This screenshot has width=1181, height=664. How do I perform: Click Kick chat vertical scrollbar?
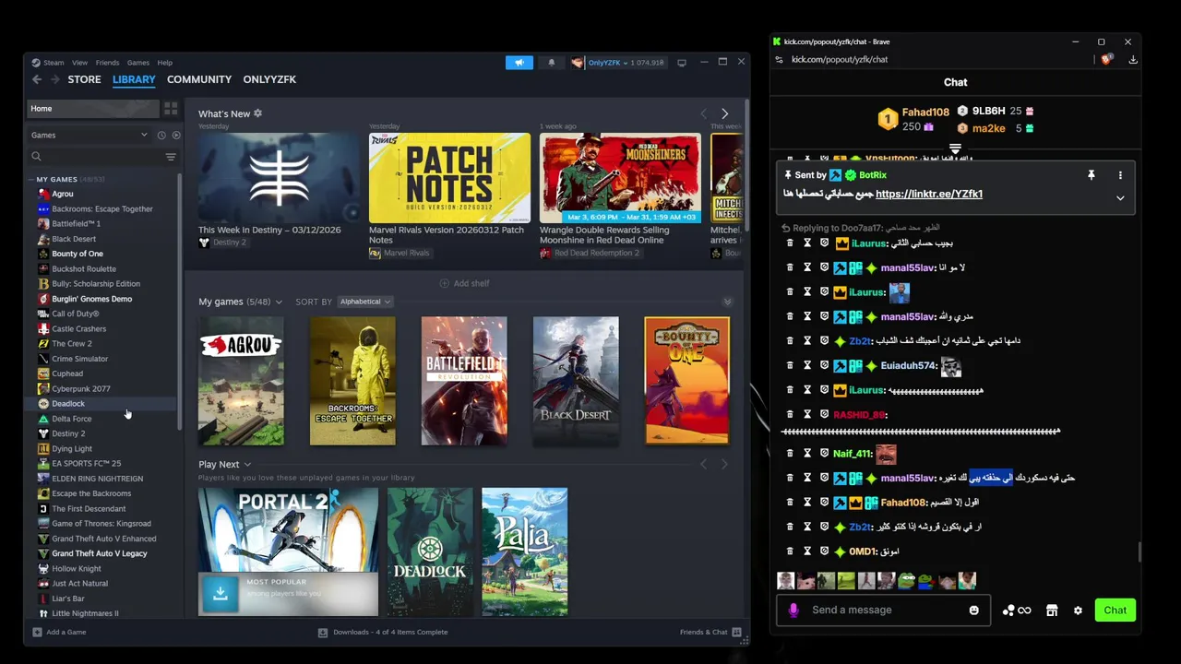[x=1139, y=551]
